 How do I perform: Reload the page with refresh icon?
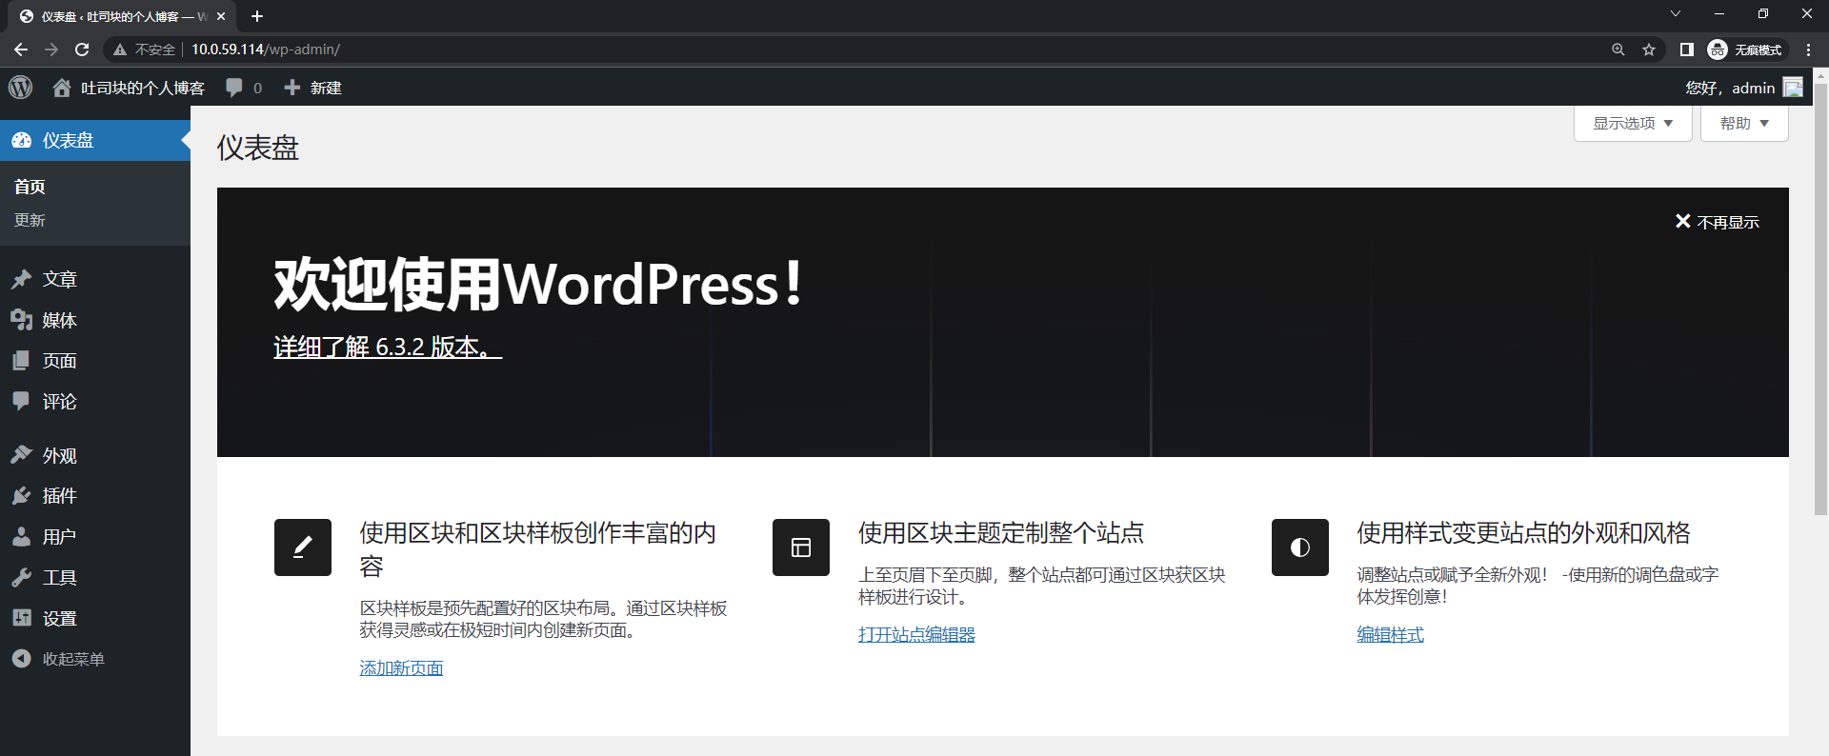point(82,50)
